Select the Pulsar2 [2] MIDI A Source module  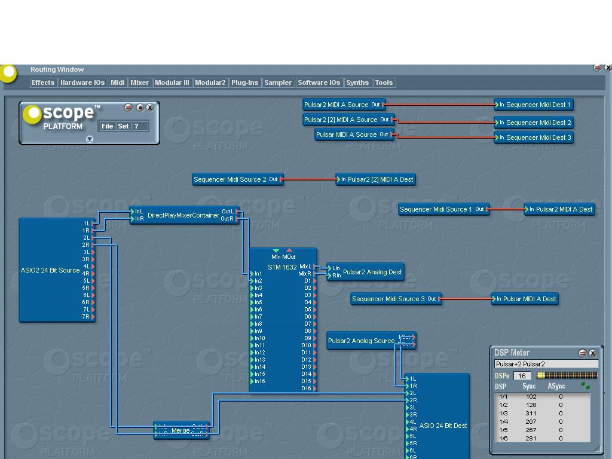pos(348,120)
